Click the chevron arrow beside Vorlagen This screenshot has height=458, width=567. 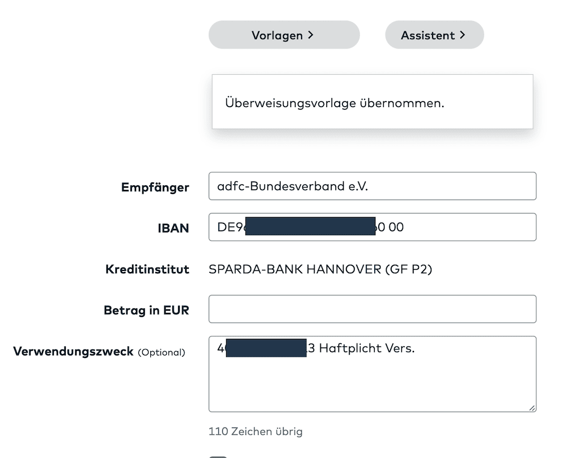pos(311,35)
